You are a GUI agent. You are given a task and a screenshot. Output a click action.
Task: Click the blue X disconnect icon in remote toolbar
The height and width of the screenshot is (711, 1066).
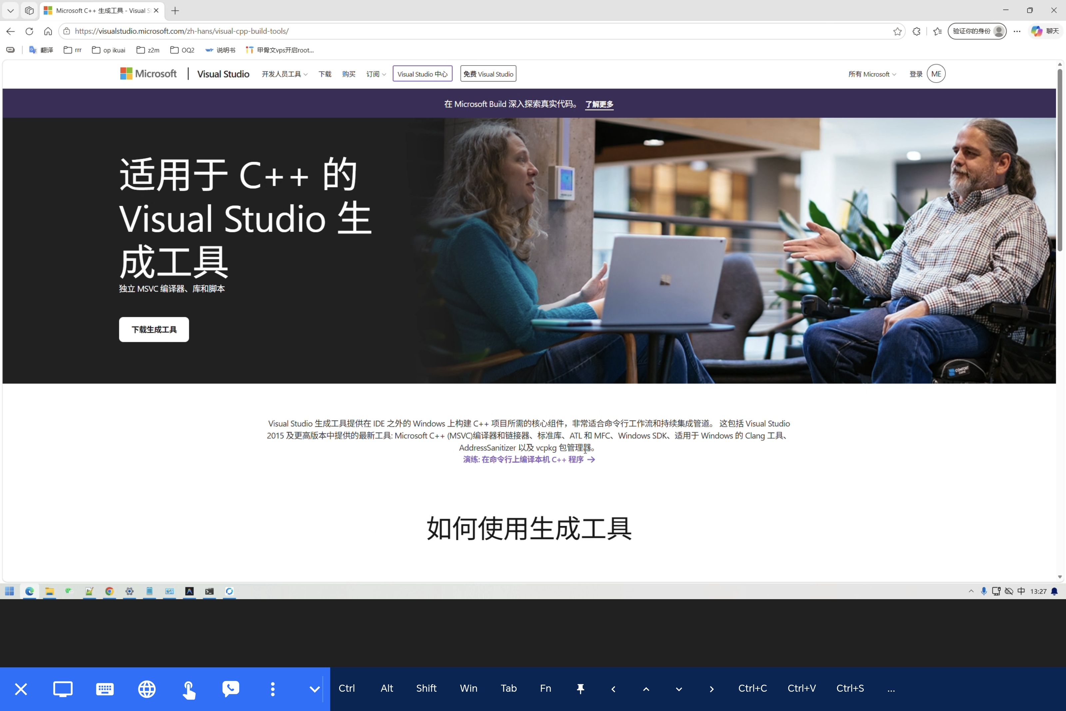pyautogui.click(x=21, y=689)
